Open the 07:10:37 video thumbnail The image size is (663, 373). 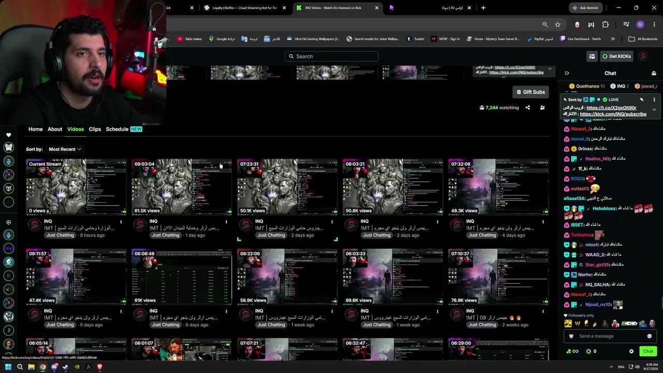click(498, 276)
